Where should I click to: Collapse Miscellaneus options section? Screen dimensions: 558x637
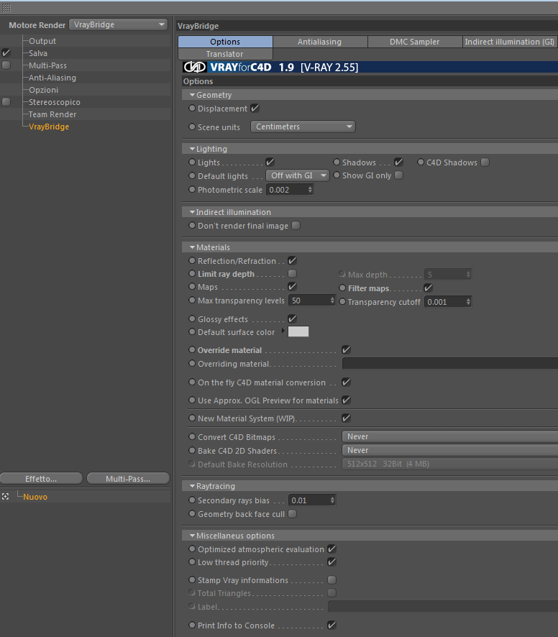click(x=192, y=536)
